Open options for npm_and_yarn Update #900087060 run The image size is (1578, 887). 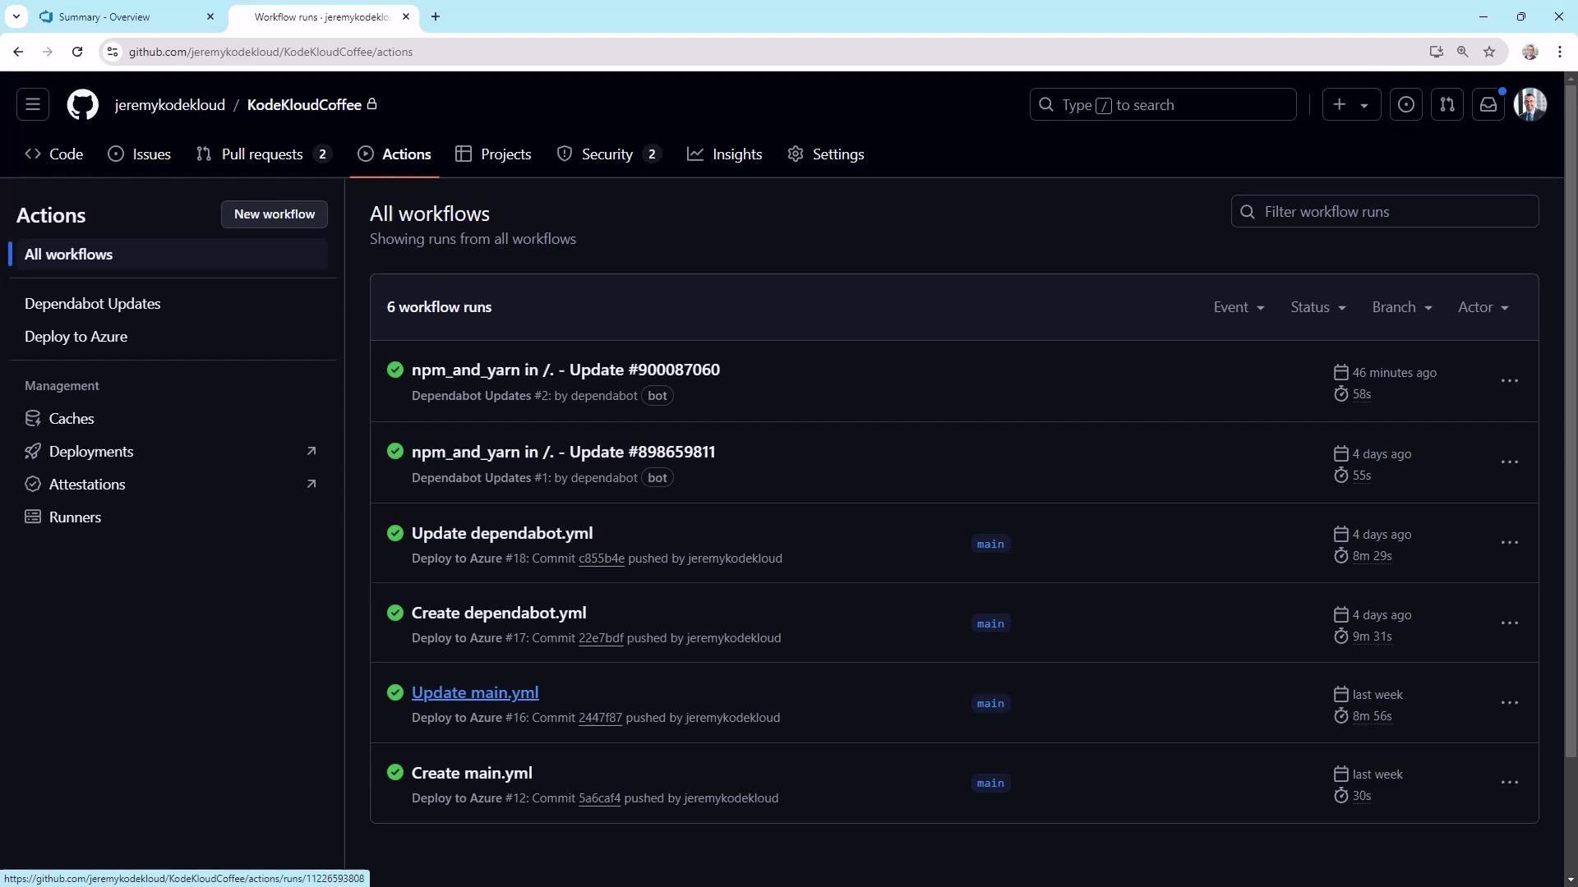click(1510, 381)
